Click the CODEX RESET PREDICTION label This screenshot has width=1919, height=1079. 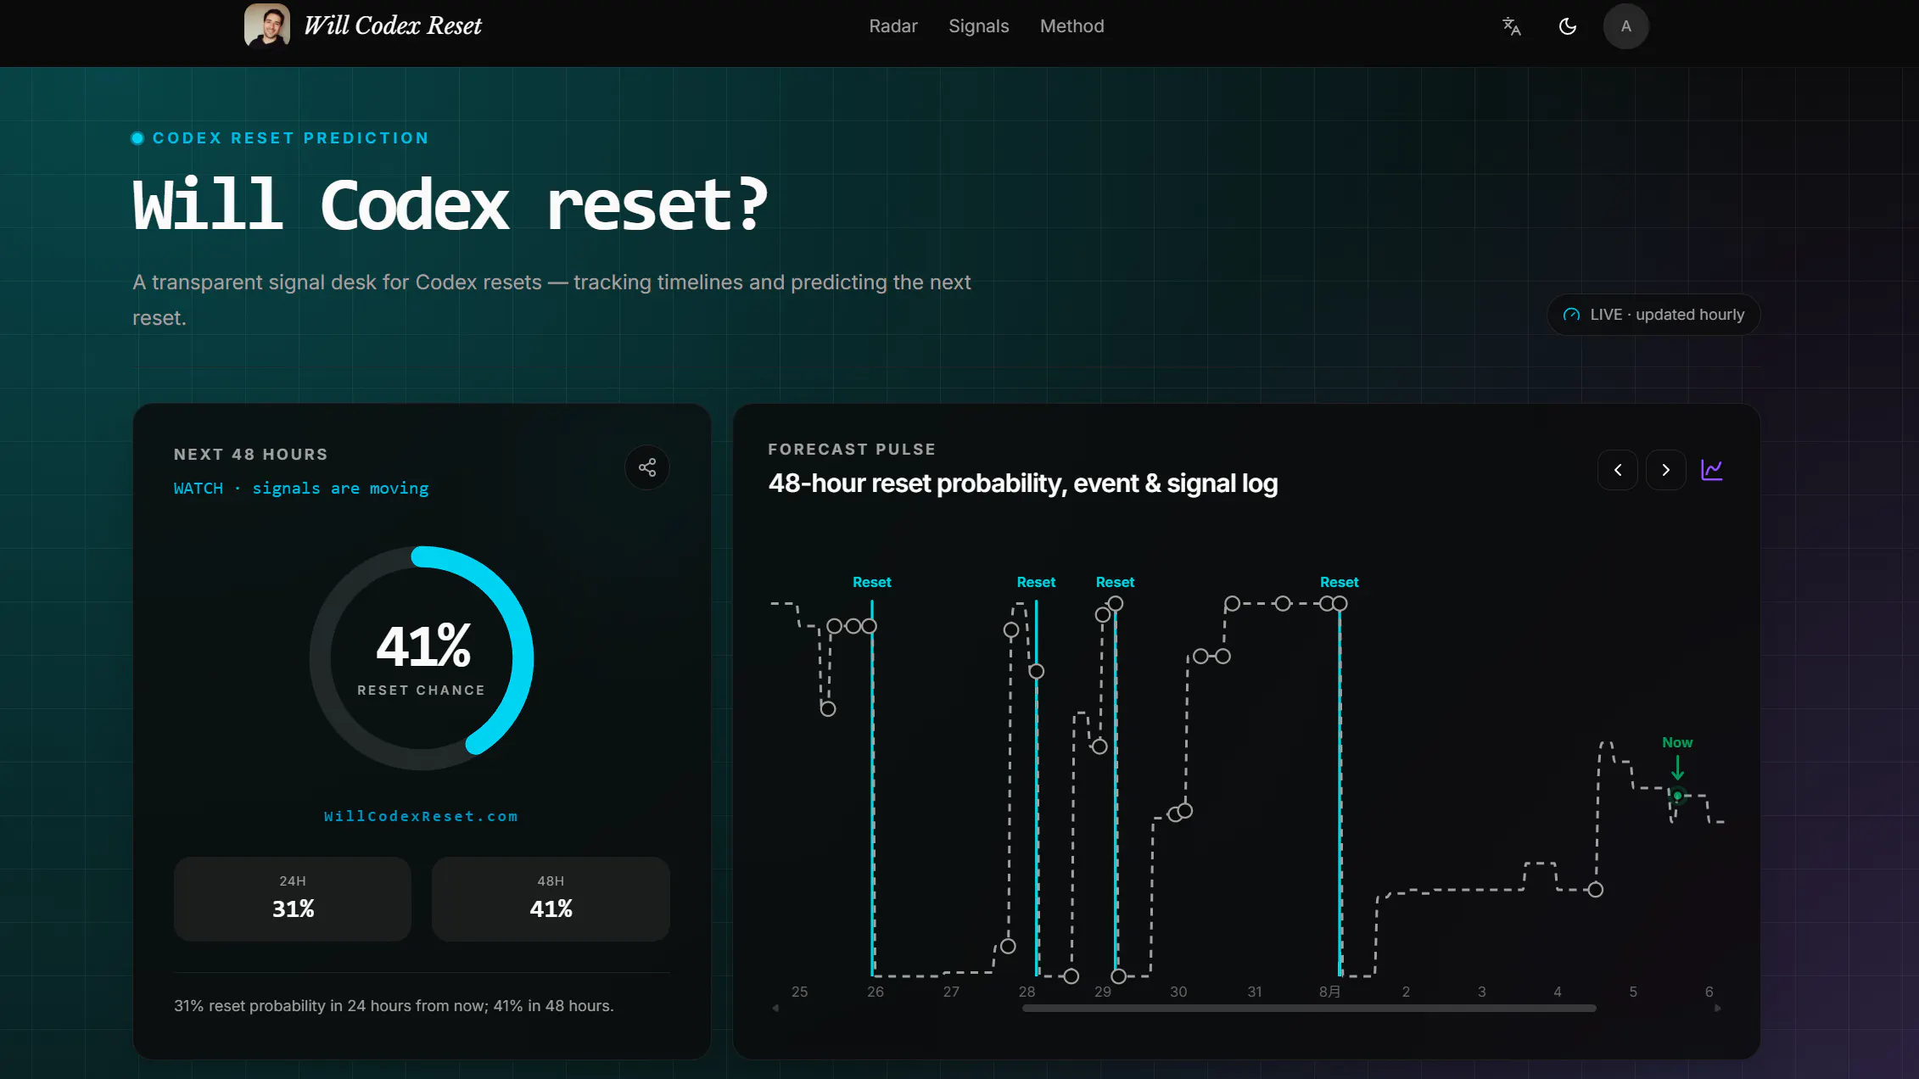pos(290,138)
